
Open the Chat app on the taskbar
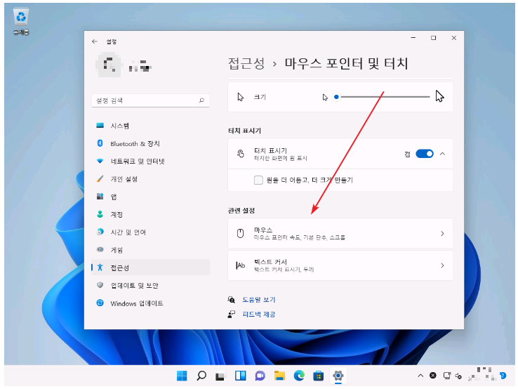coord(260,376)
